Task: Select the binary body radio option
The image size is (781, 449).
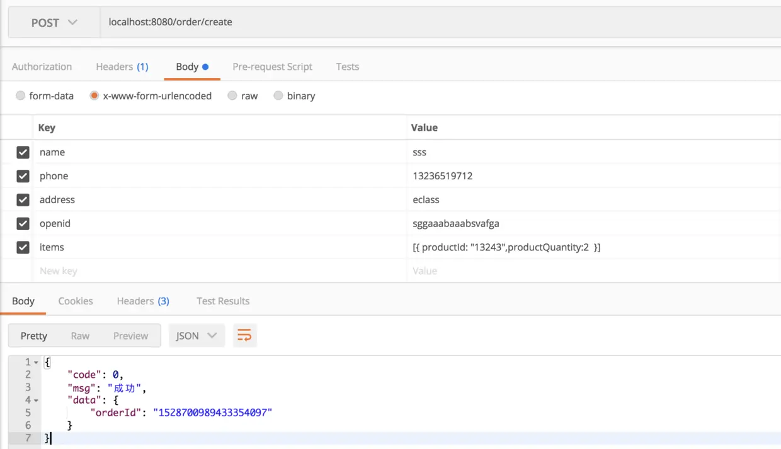Action: pos(278,96)
